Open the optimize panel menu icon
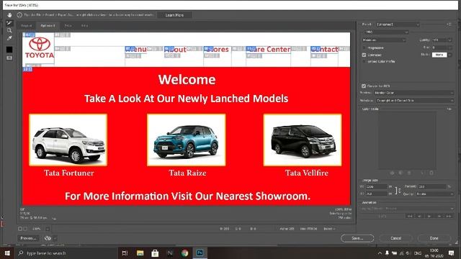Viewport: 461px width, 259px height. tap(449, 24)
